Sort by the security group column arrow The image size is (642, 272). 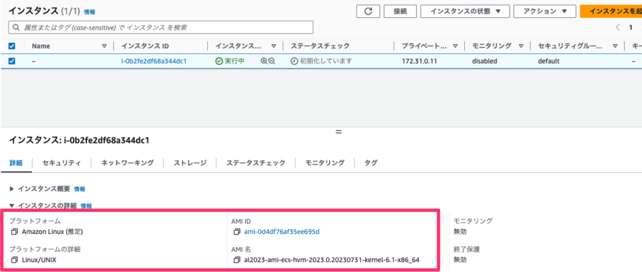[615, 46]
